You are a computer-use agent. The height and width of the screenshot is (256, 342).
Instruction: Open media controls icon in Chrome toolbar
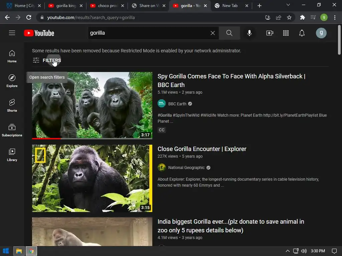click(x=313, y=17)
